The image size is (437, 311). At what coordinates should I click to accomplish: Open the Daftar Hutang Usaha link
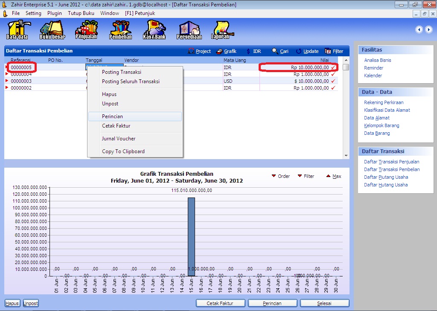coord(386,185)
